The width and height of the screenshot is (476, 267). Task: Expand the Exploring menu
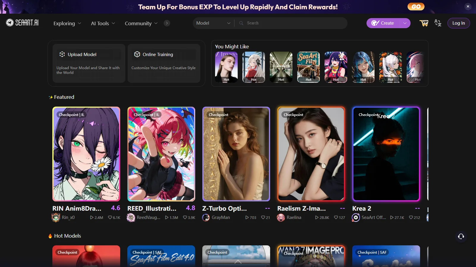67,23
